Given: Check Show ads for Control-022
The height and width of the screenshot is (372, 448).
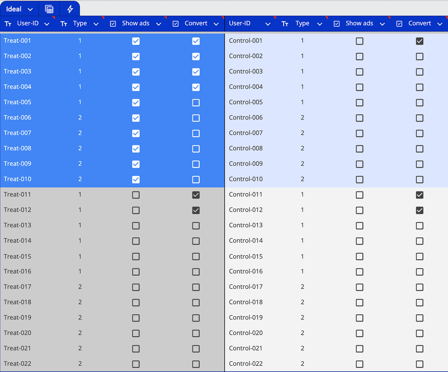Looking at the screenshot, I should 359,364.
